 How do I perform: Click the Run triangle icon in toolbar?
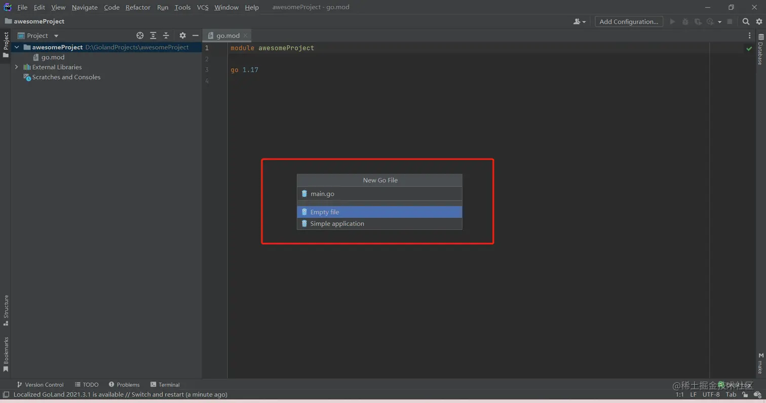point(673,22)
